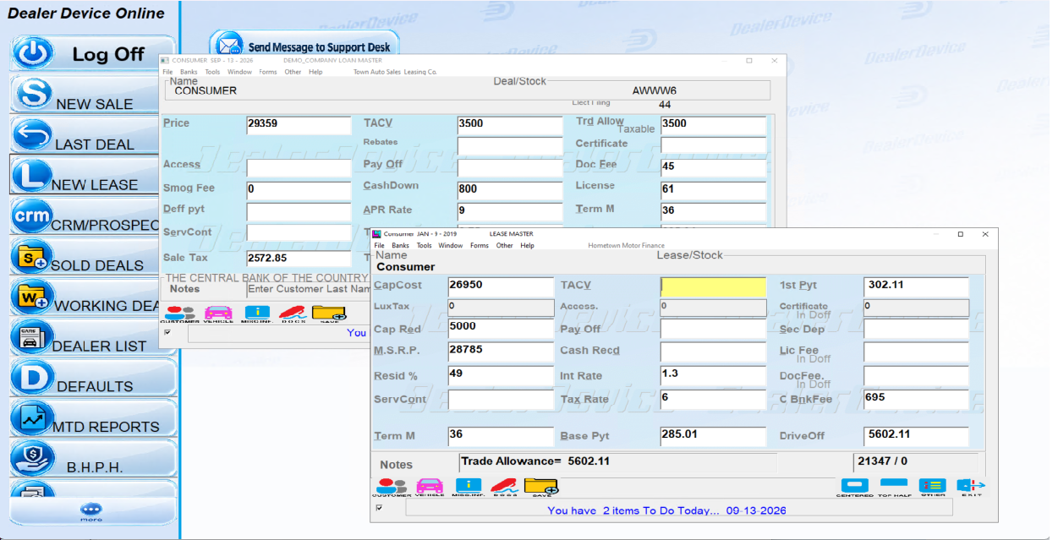Screen dimensions: 1058x540
Task: Click the Notes field in Loan Master
Action: (x=308, y=289)
